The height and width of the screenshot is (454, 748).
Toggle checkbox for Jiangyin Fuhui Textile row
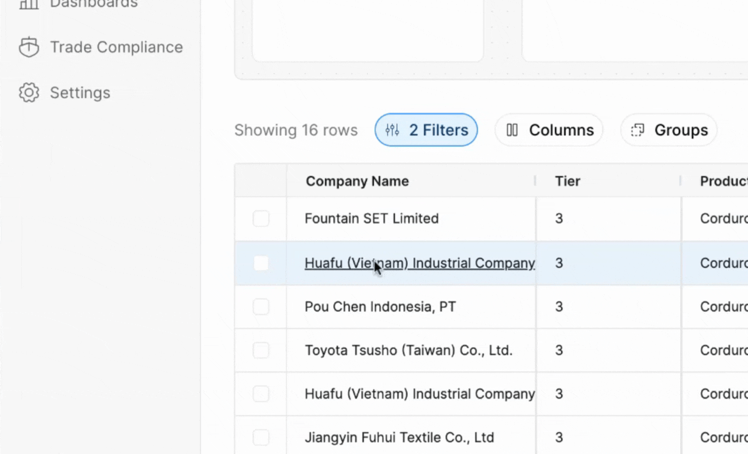click(x=261, y=438)
